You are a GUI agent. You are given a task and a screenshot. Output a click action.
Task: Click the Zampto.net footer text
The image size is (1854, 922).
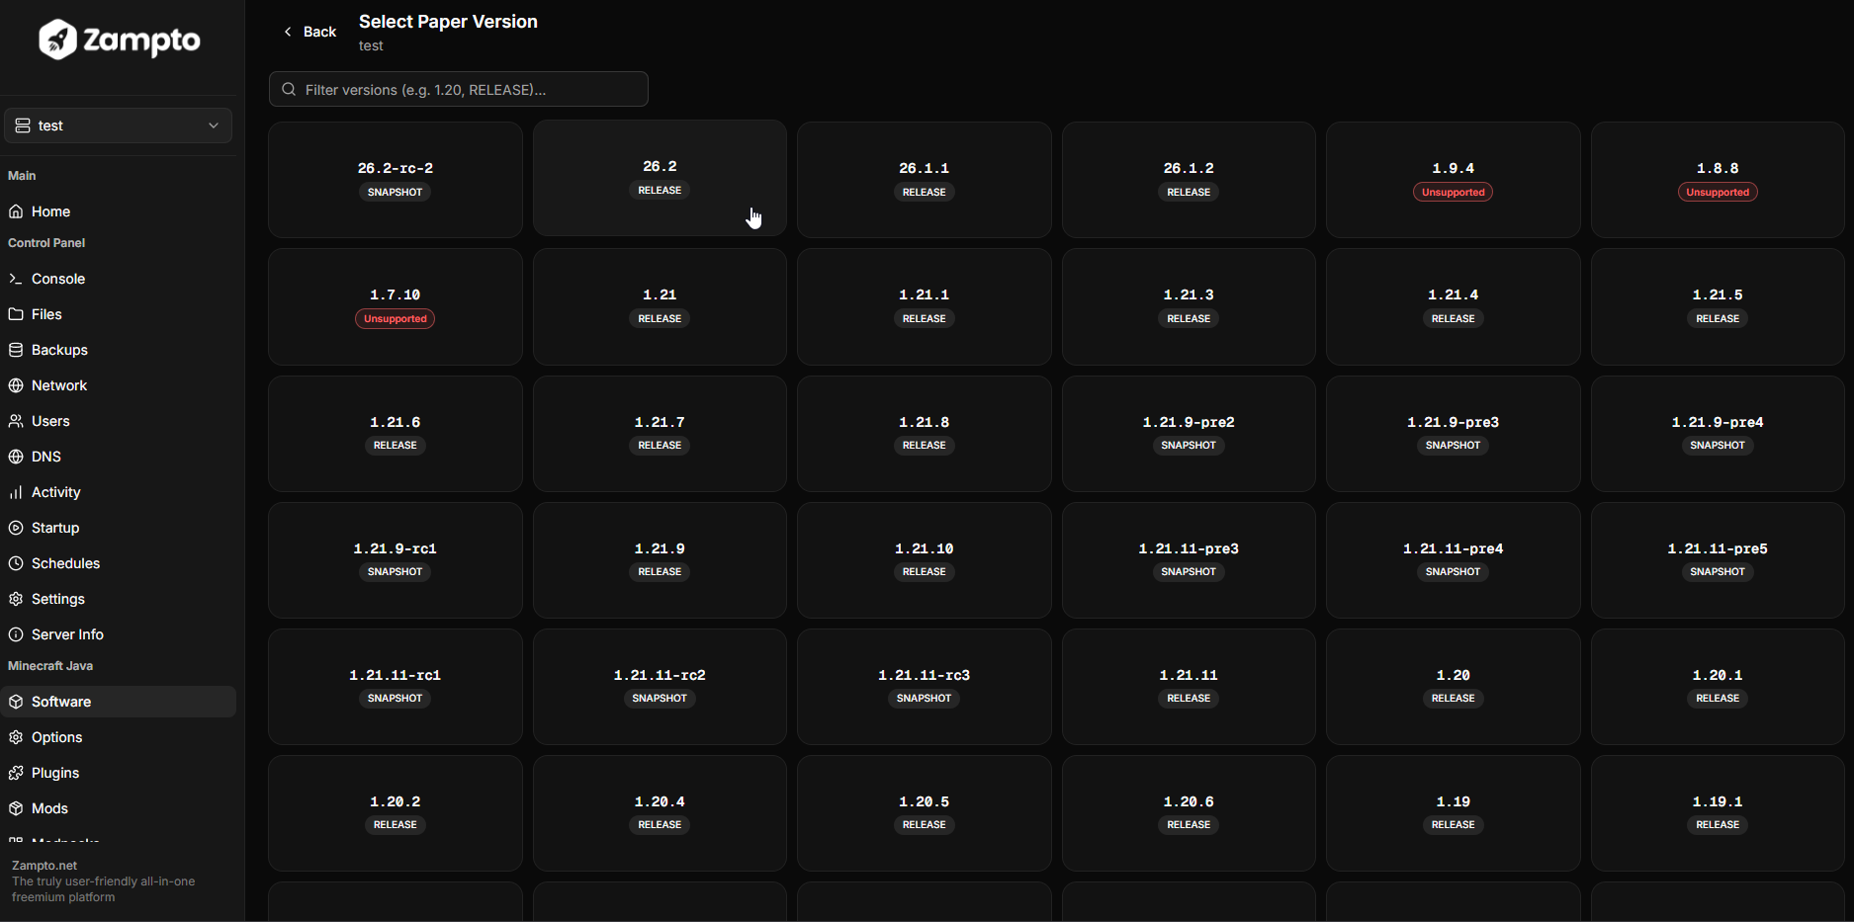44,866
